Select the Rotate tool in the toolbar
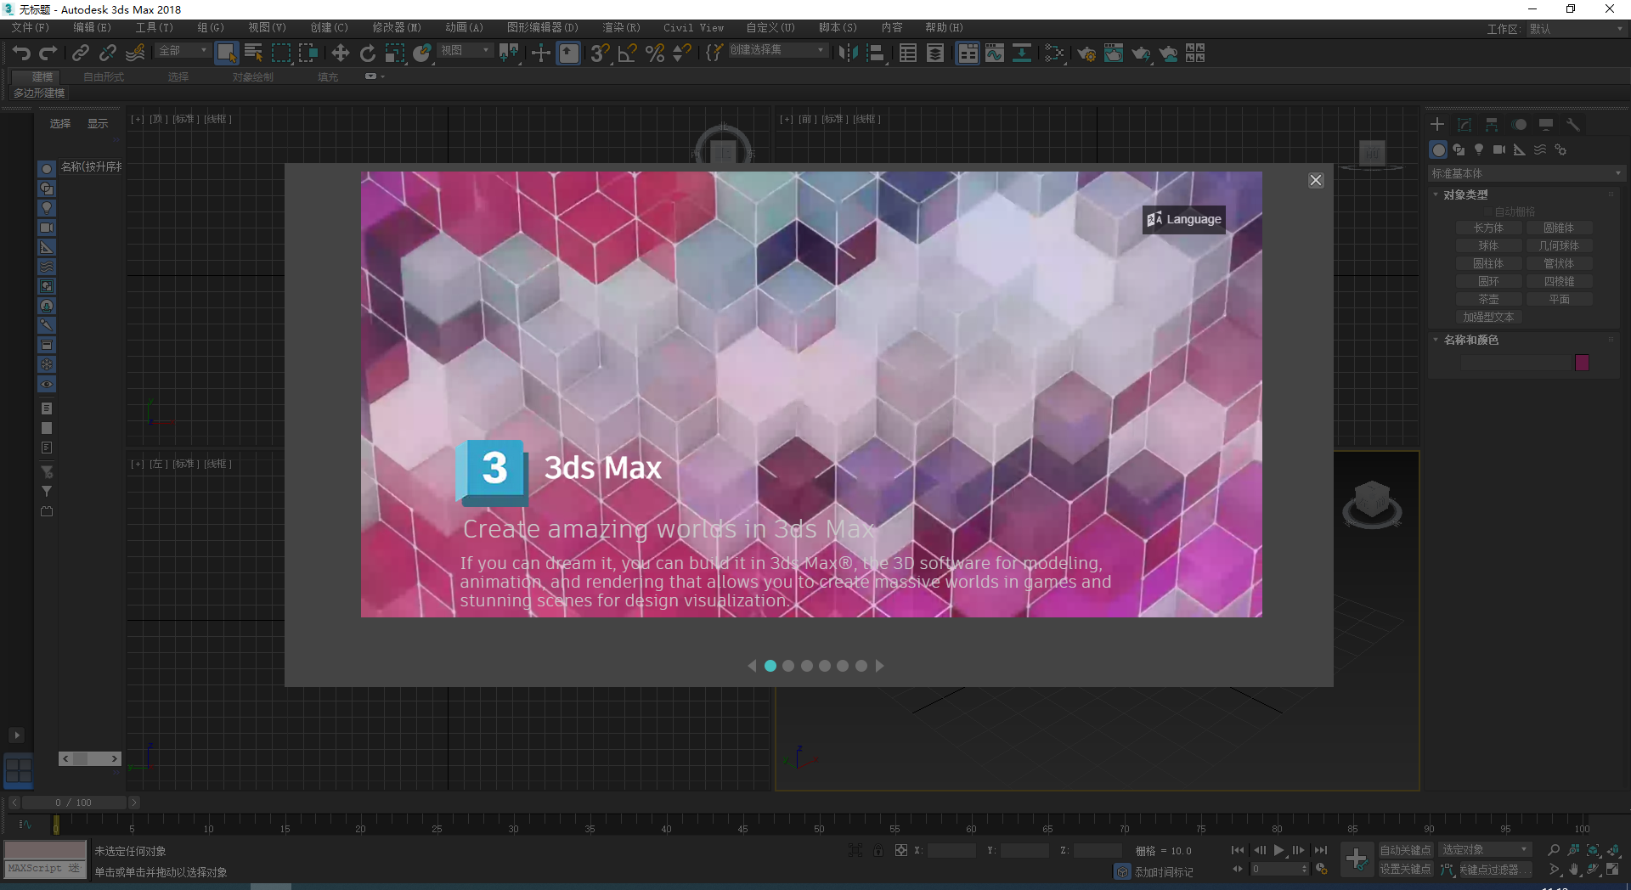This screenshot has width=1631, height=890. pyautogui.click(x=367, y=53)
